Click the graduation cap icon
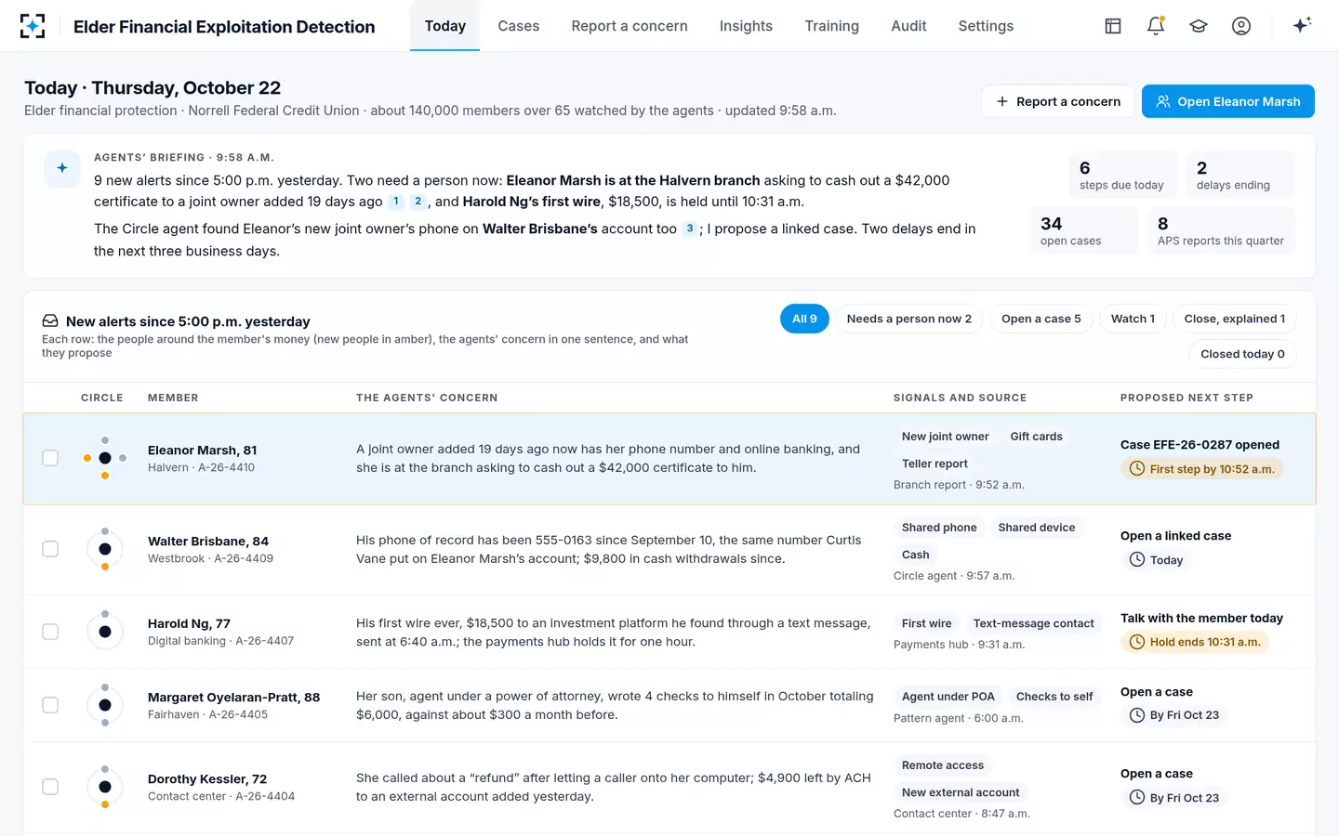 tap(1199, 26)
